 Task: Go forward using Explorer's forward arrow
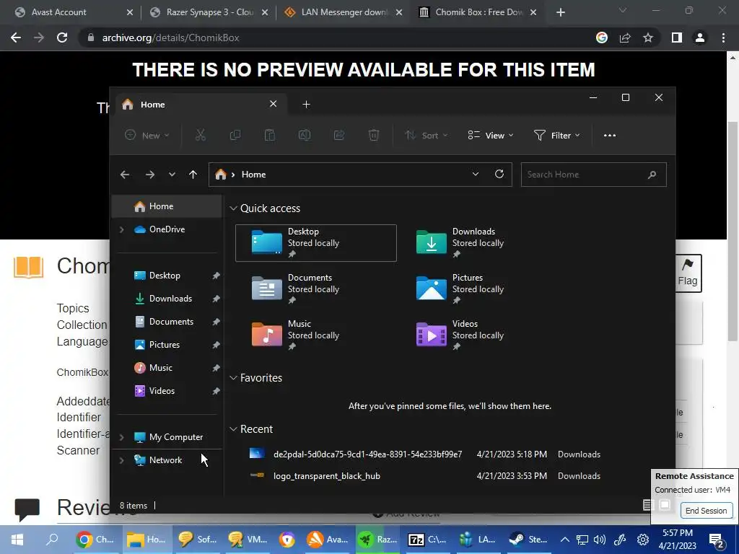point(150,175)
